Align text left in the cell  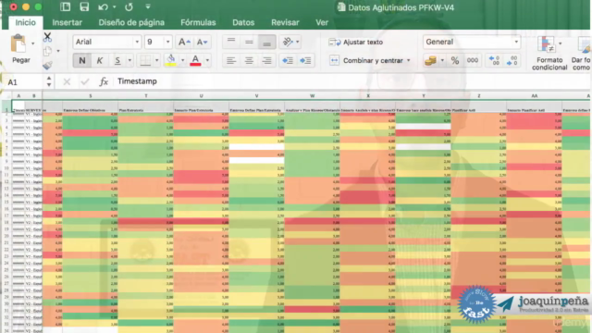(x=231, y=60)
